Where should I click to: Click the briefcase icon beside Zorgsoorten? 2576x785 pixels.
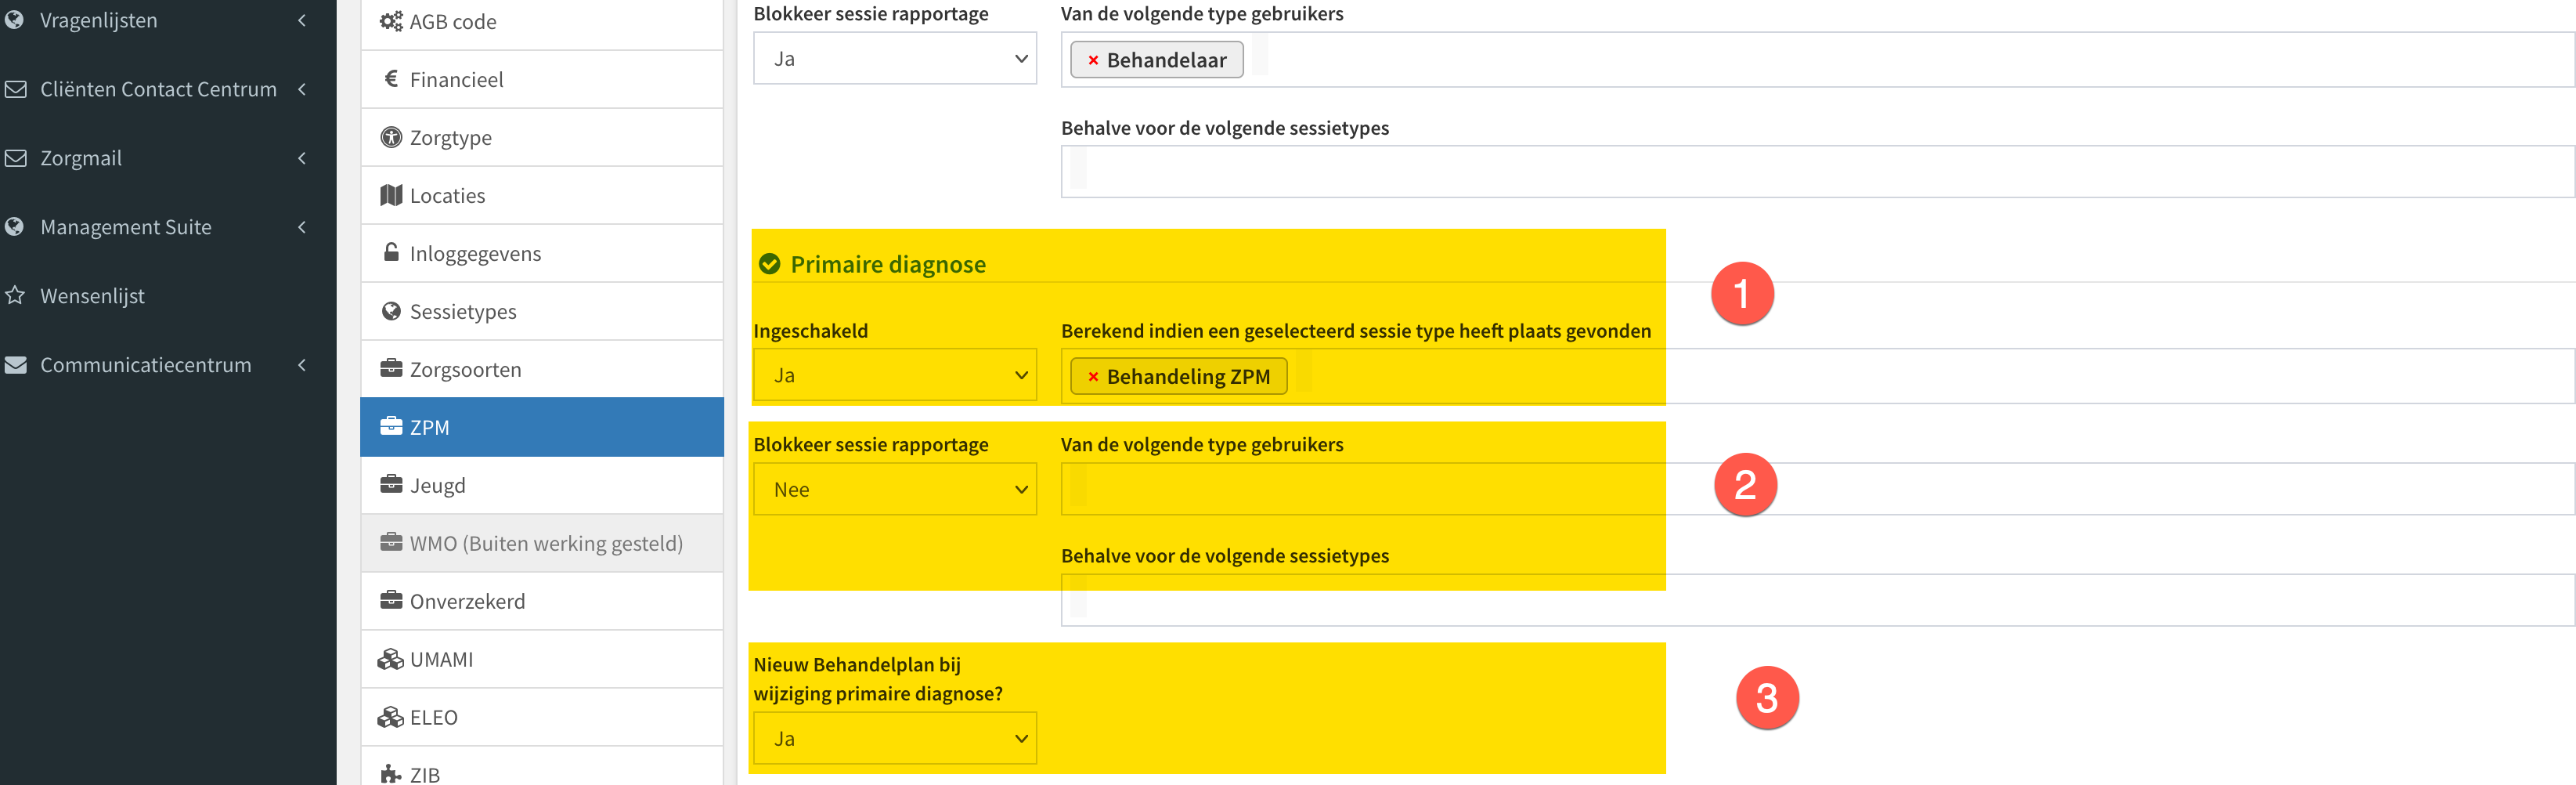point(391,369)
